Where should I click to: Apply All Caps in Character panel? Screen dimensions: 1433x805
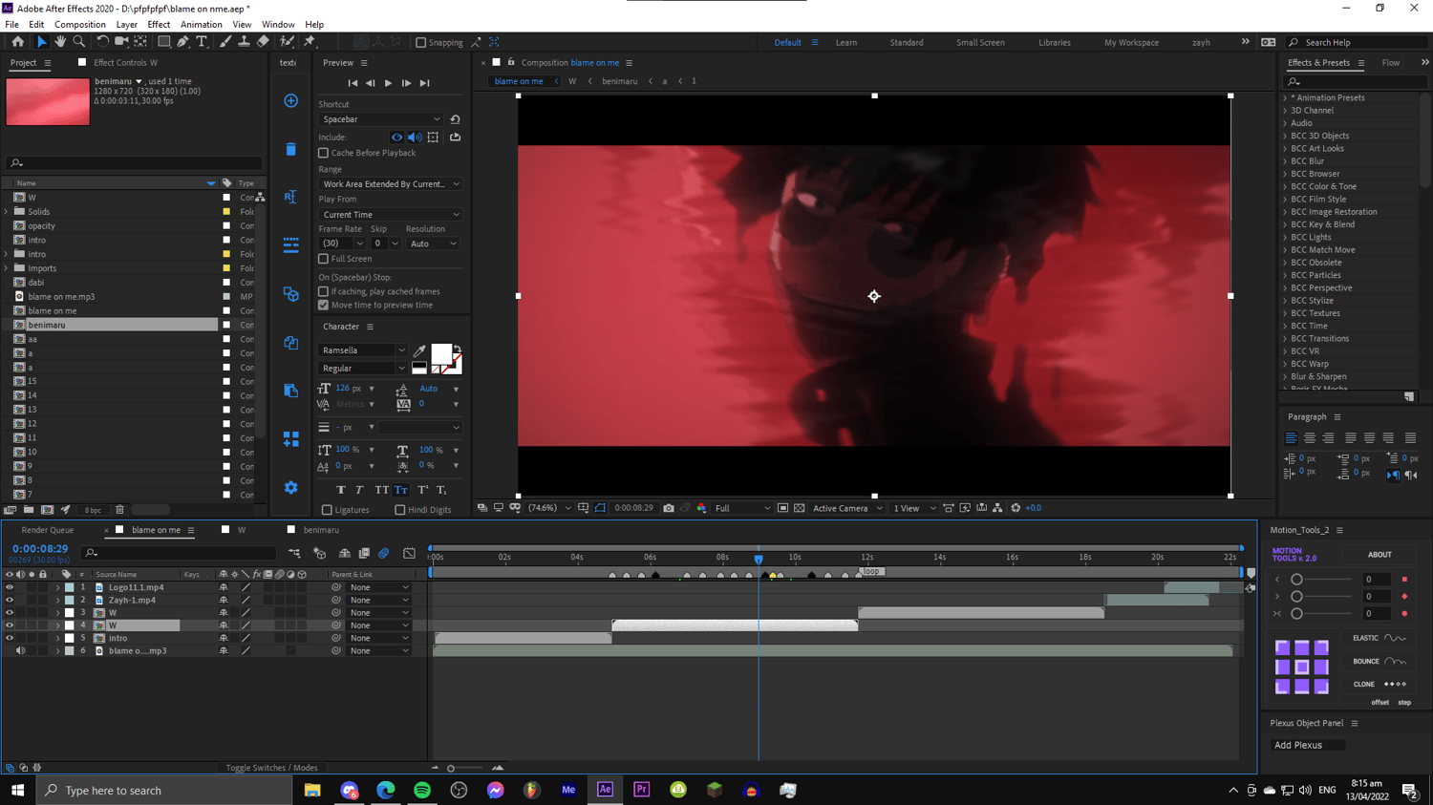tap(381, 490)
